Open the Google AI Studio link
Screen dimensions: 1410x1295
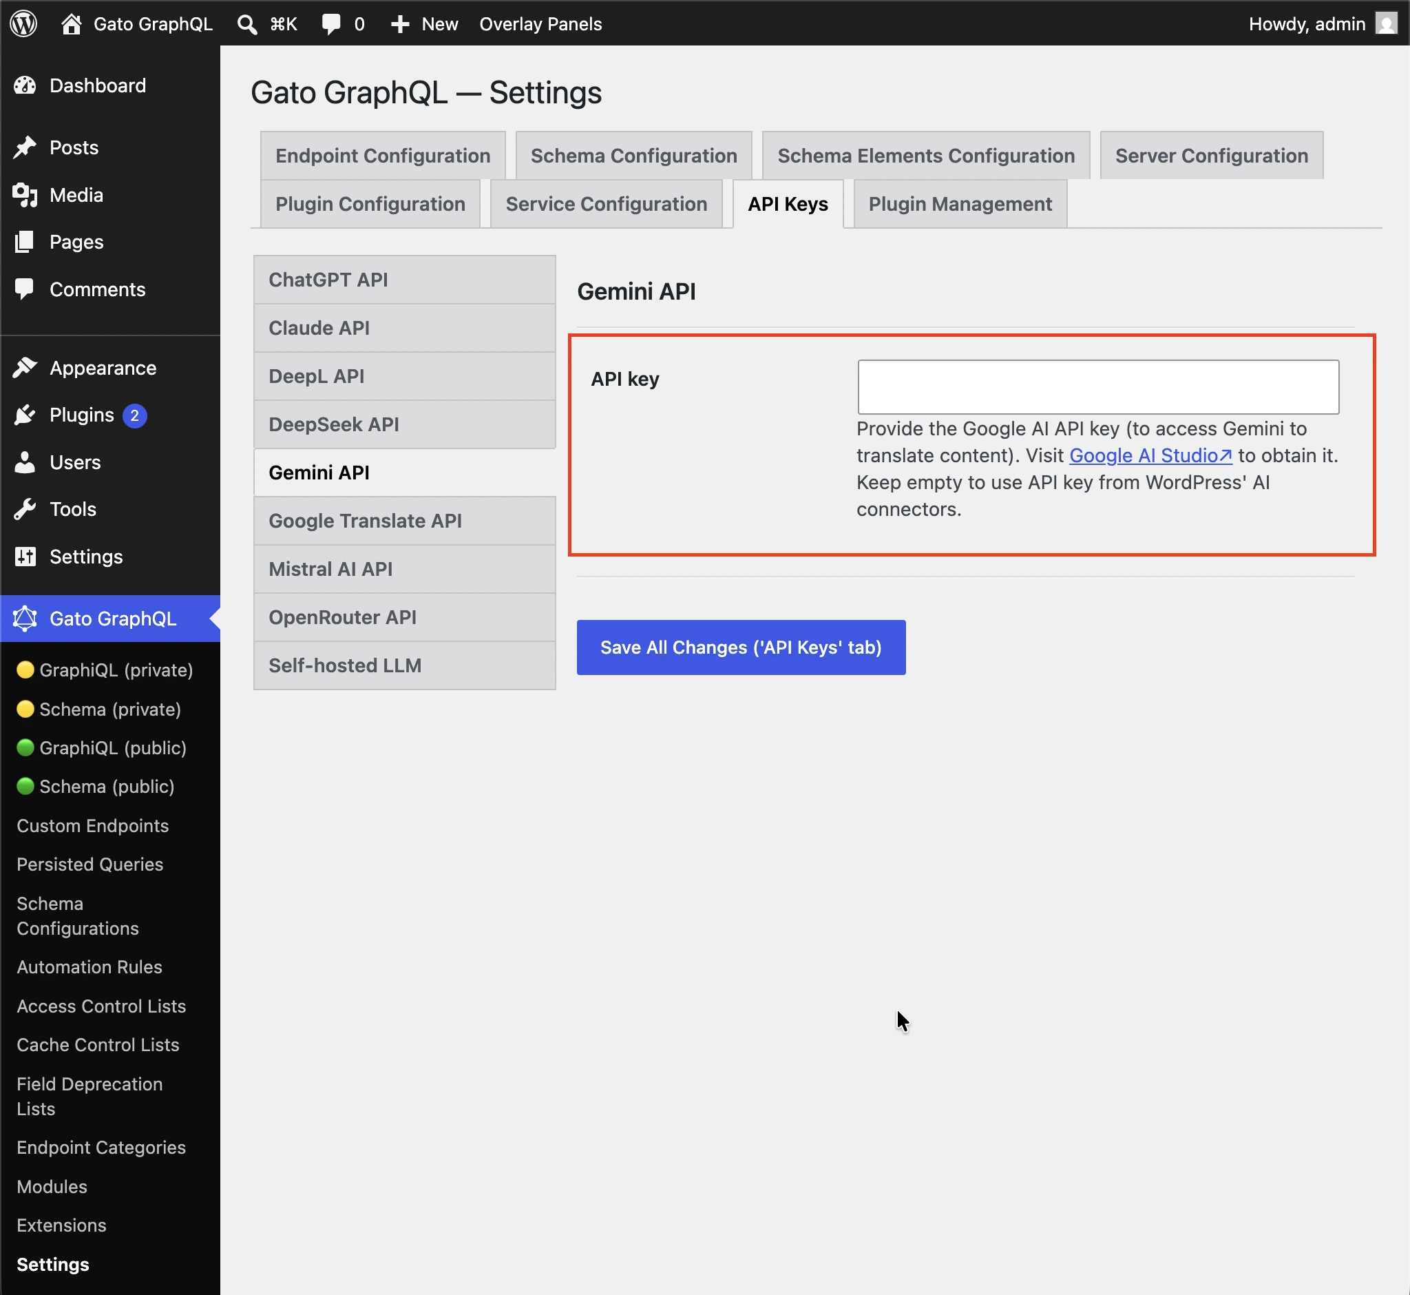(1150, 455)
